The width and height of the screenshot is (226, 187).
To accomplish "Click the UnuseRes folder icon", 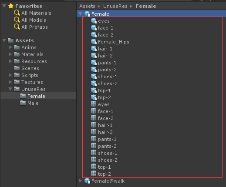I will (17, 89).
